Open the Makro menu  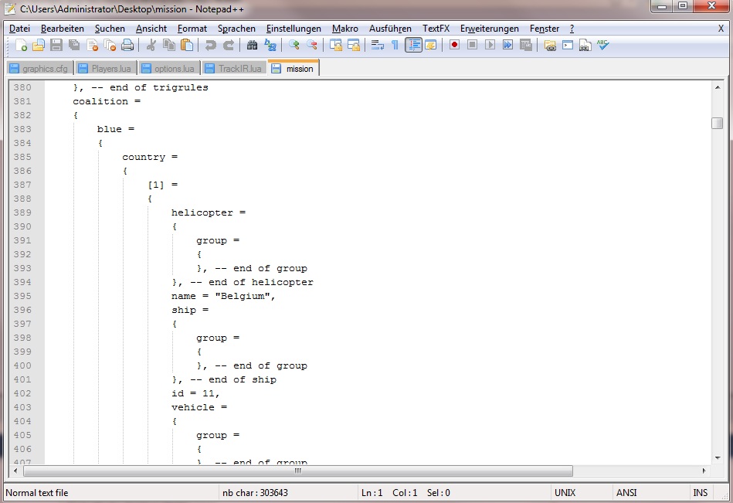click(345, 29)
